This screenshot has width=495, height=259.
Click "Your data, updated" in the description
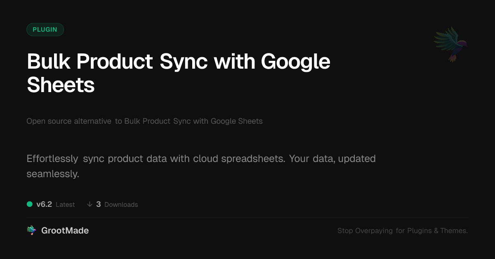coord(332,159)
